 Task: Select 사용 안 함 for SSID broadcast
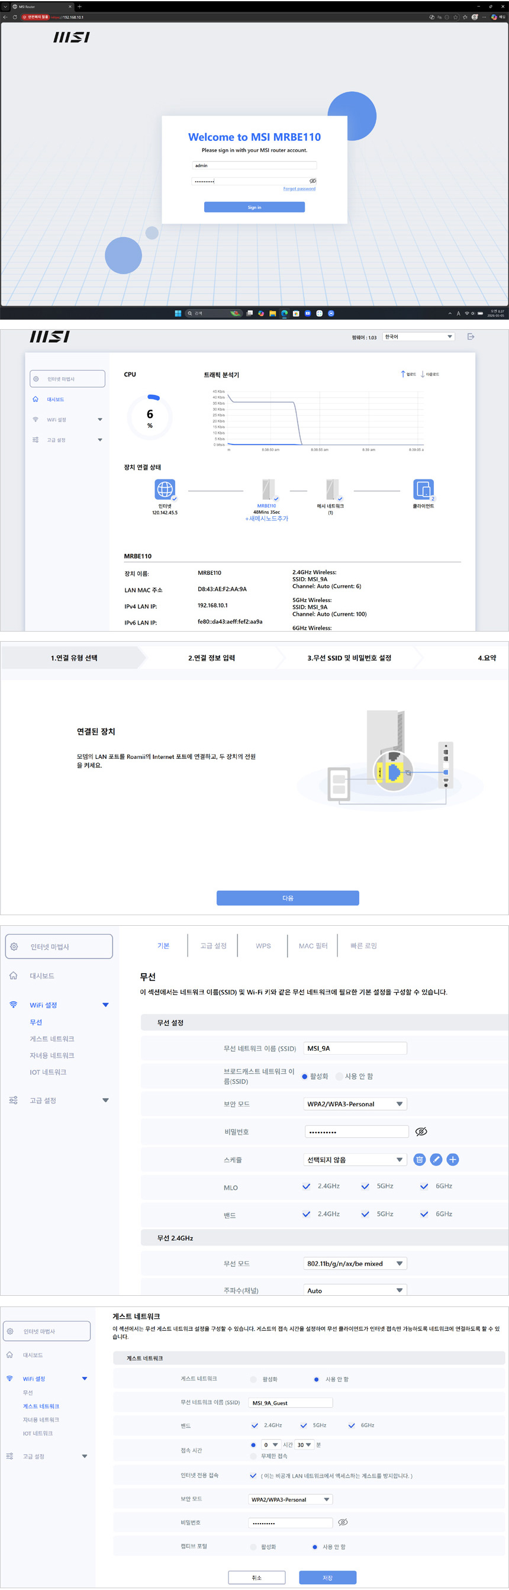pyautogui.click(x=339, y=1076)
